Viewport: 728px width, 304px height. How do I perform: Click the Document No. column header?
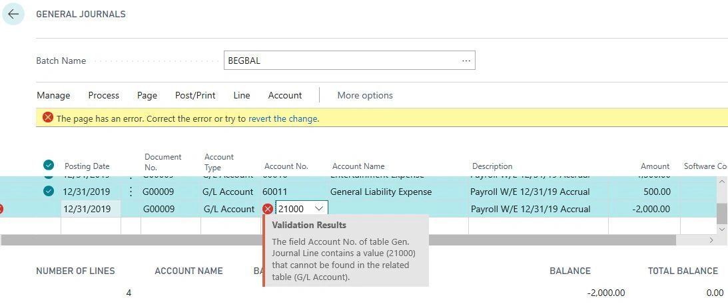click(163, 162)
